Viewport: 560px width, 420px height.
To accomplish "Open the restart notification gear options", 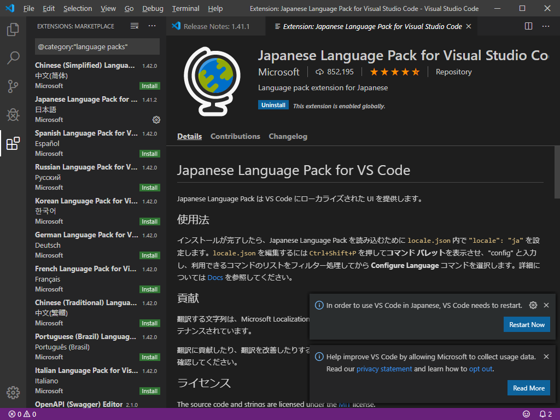I will click(x=533, y=305).
